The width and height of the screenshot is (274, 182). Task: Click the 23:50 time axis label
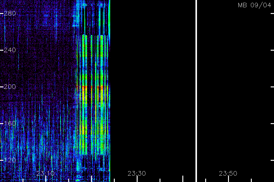pyautogui.click(x=228, y=174)
